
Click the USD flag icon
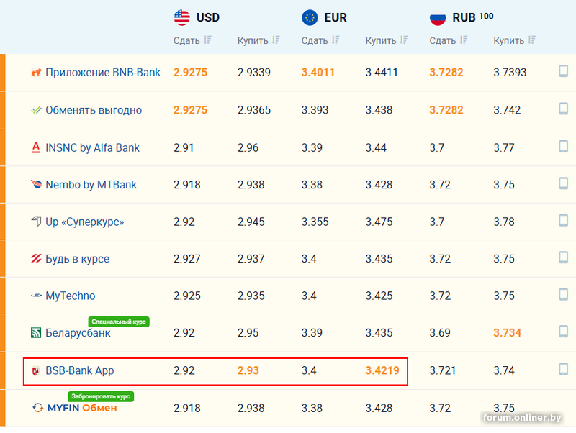pos(182,17)
